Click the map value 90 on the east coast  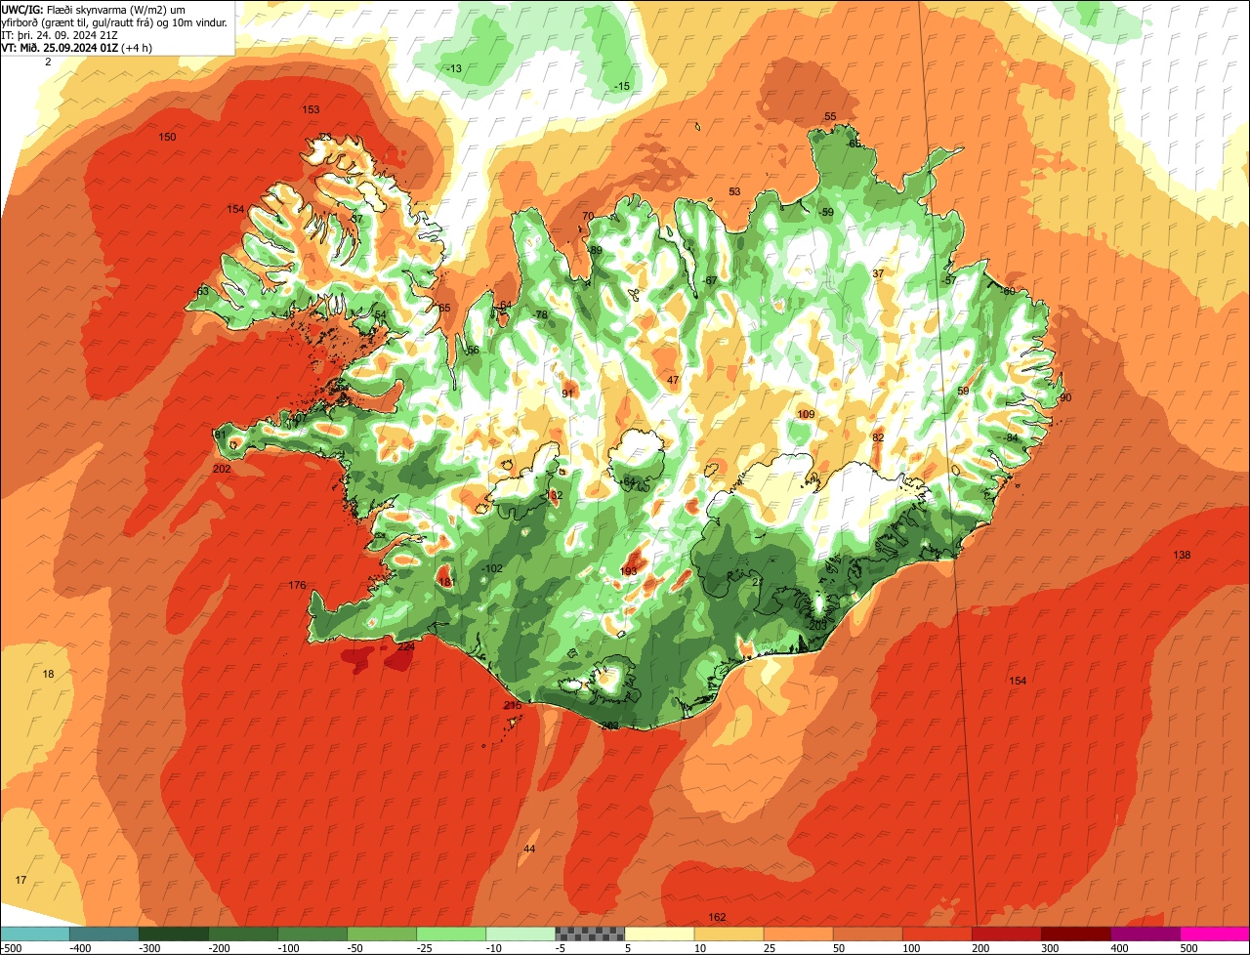1065,397
